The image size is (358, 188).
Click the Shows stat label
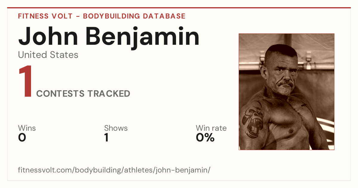point(116,128)
